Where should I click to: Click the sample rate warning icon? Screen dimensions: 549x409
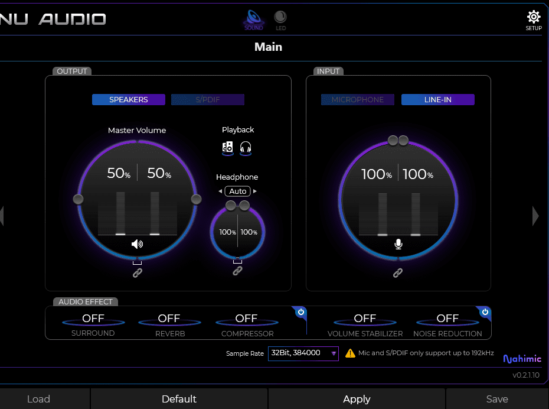350,353
